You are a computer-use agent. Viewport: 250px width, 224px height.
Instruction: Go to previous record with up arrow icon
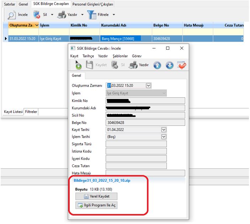[157, 65]
